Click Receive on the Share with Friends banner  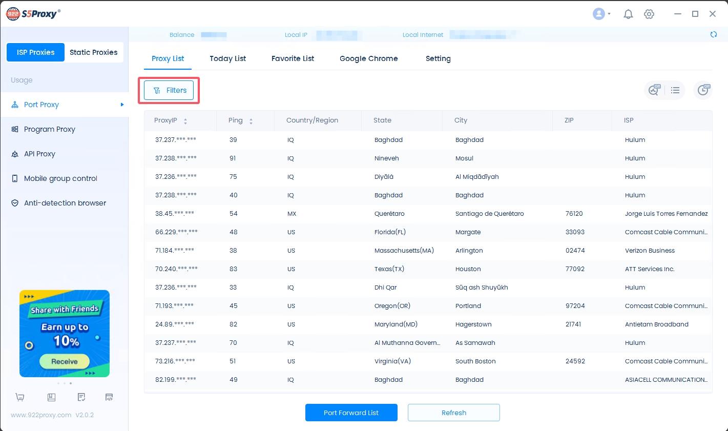coord(65,361)
